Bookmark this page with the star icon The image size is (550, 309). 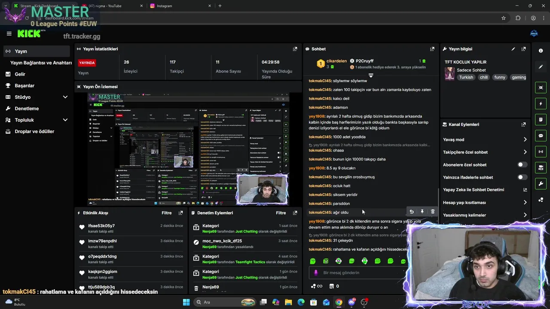[x=504, y=18]
